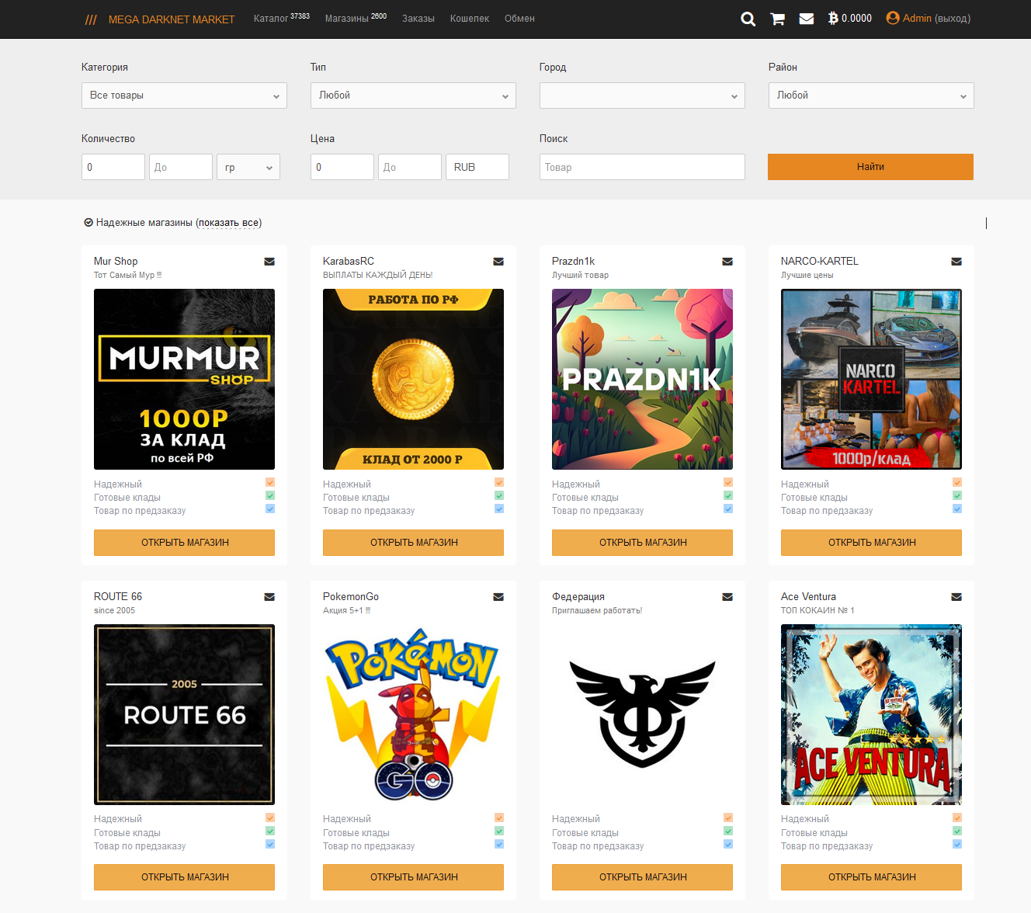Open the Категория dropdown

pos(184,95)
